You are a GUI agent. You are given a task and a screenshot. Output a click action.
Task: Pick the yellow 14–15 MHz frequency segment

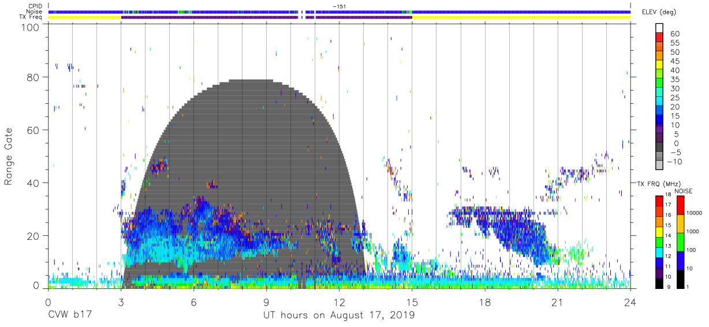coord(659,232)
